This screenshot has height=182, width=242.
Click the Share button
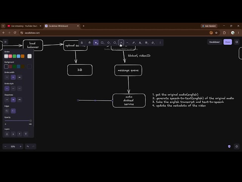tap(228, 42)
